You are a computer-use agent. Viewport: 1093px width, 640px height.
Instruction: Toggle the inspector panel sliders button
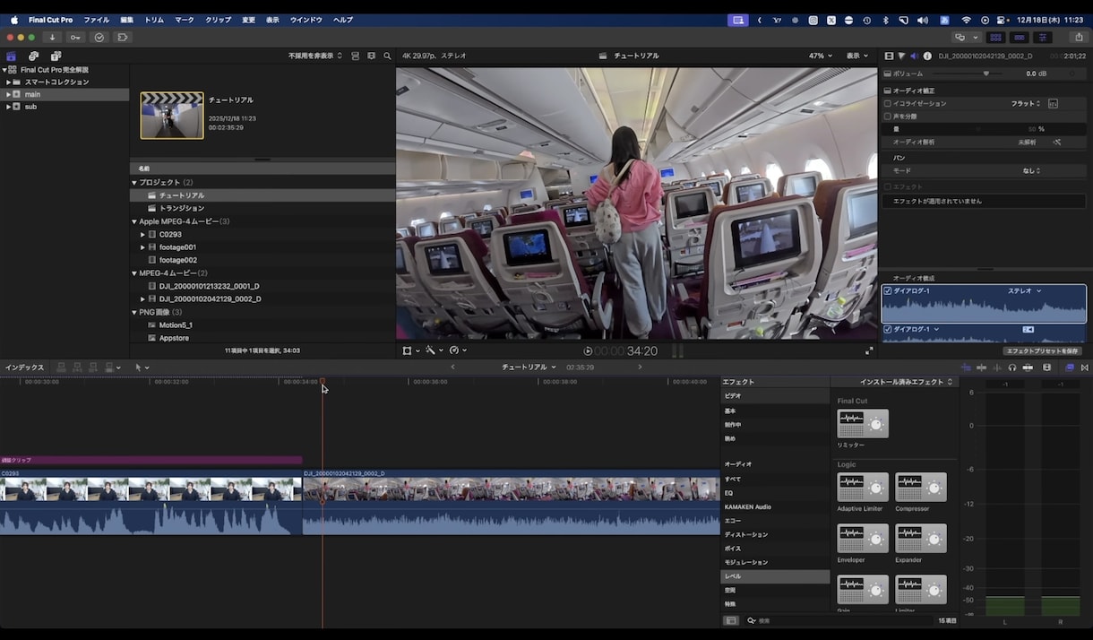1043,38
